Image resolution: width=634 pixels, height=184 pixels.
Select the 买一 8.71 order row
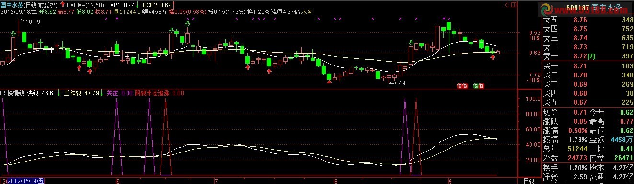(588, 66)
